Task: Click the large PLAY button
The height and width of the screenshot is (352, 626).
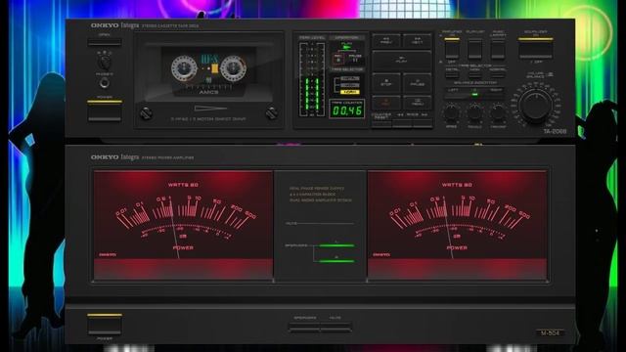Action: coord(402,60)
